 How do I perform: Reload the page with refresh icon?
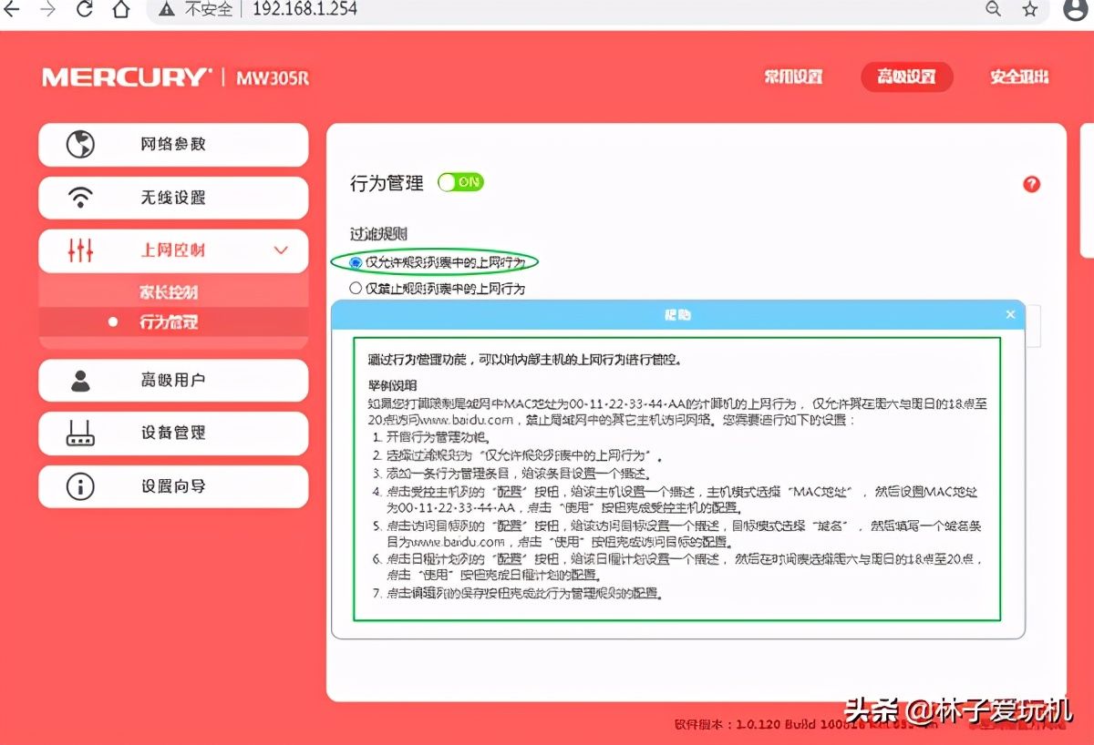84,10
